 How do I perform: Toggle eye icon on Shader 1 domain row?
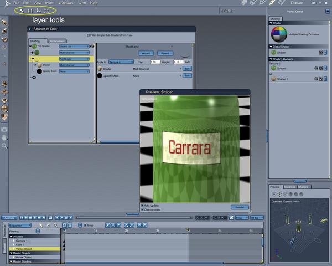pos(316,79)
